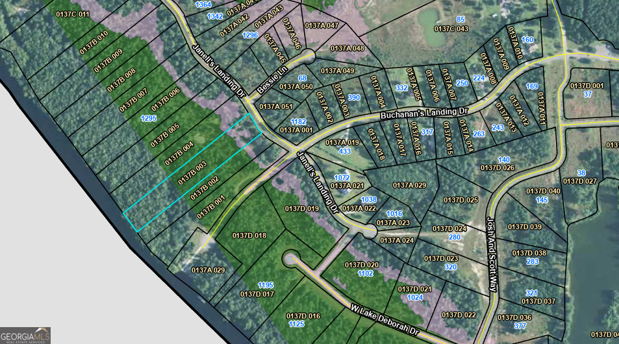Select the Buchanan's Landing Dr road label
This screenshot has height=344, width=619.
424,113
